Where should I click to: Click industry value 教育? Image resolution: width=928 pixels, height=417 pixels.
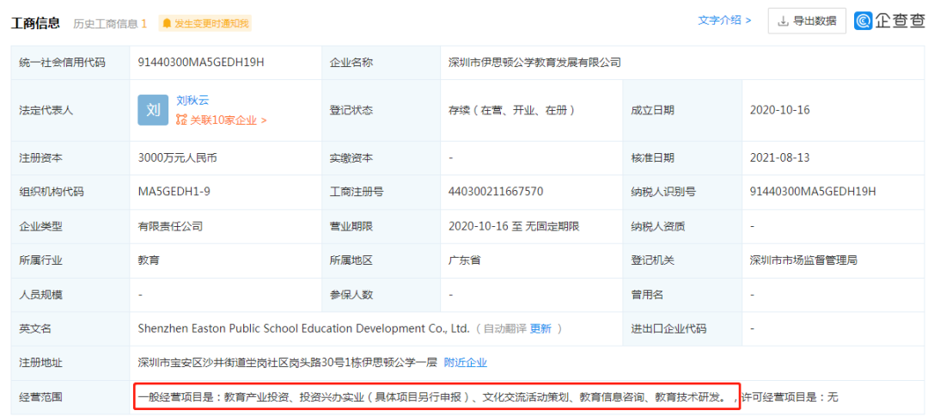tap(148, 260)
